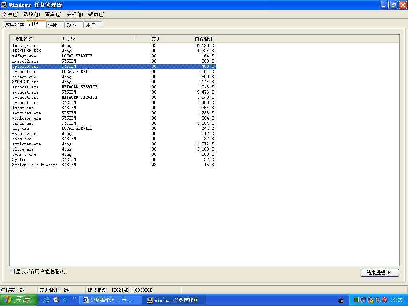Select the lsass.exe process row

114,108
